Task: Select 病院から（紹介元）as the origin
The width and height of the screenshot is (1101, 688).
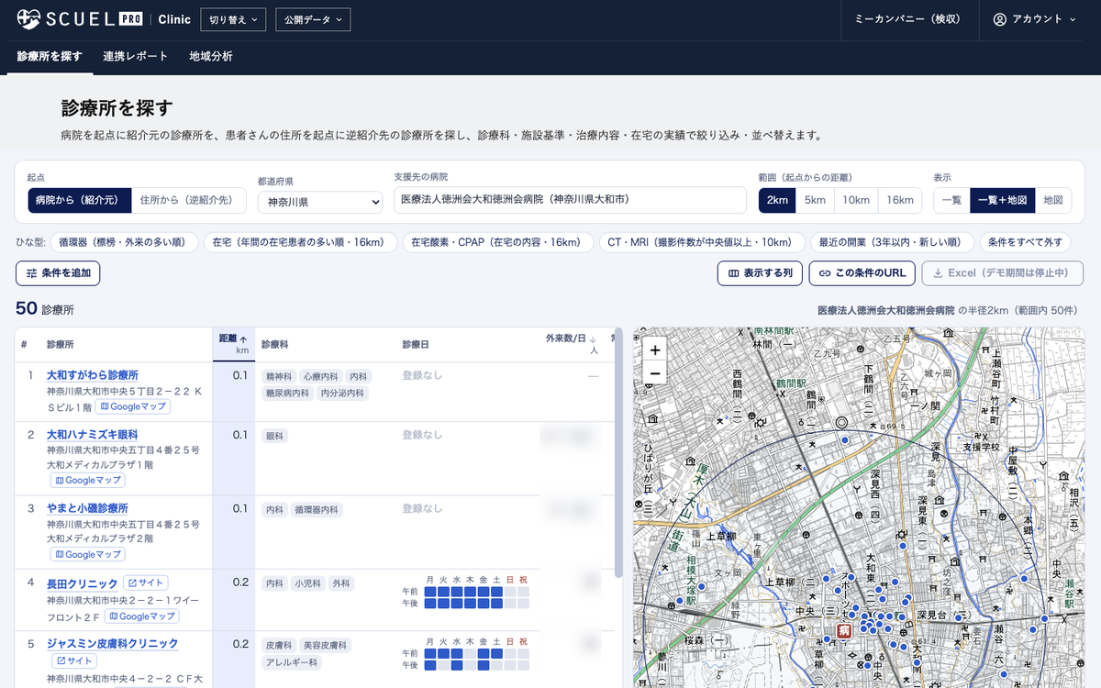Action: pyautogui.click(x=79, y=200)
